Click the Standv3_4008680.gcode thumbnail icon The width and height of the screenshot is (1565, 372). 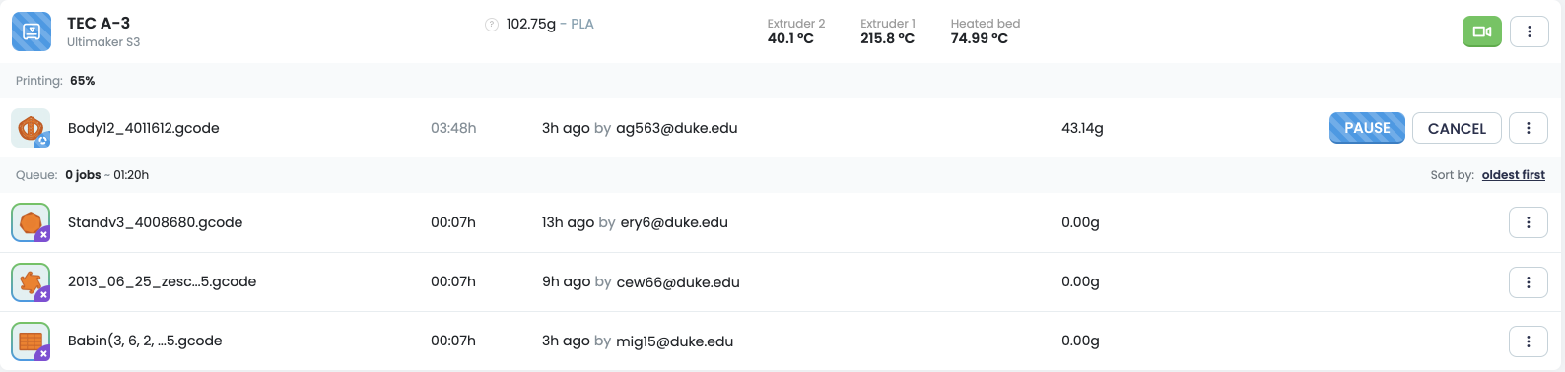pos(31,222)
